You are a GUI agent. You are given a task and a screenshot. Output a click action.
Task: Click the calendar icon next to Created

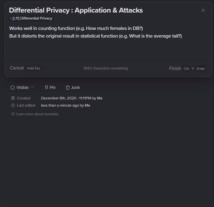coord(13,98)
